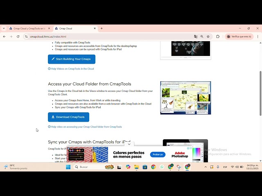Close the active 'Cmap Cloud' tab
262x196 pixels.
coord(95,29)
